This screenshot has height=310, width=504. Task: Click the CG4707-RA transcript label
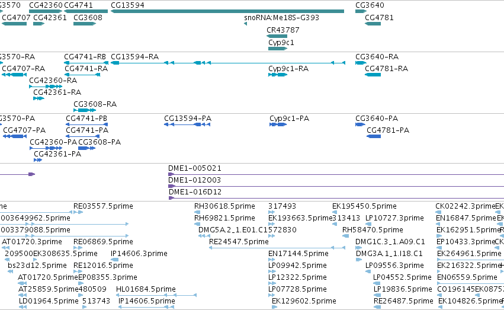24,69
